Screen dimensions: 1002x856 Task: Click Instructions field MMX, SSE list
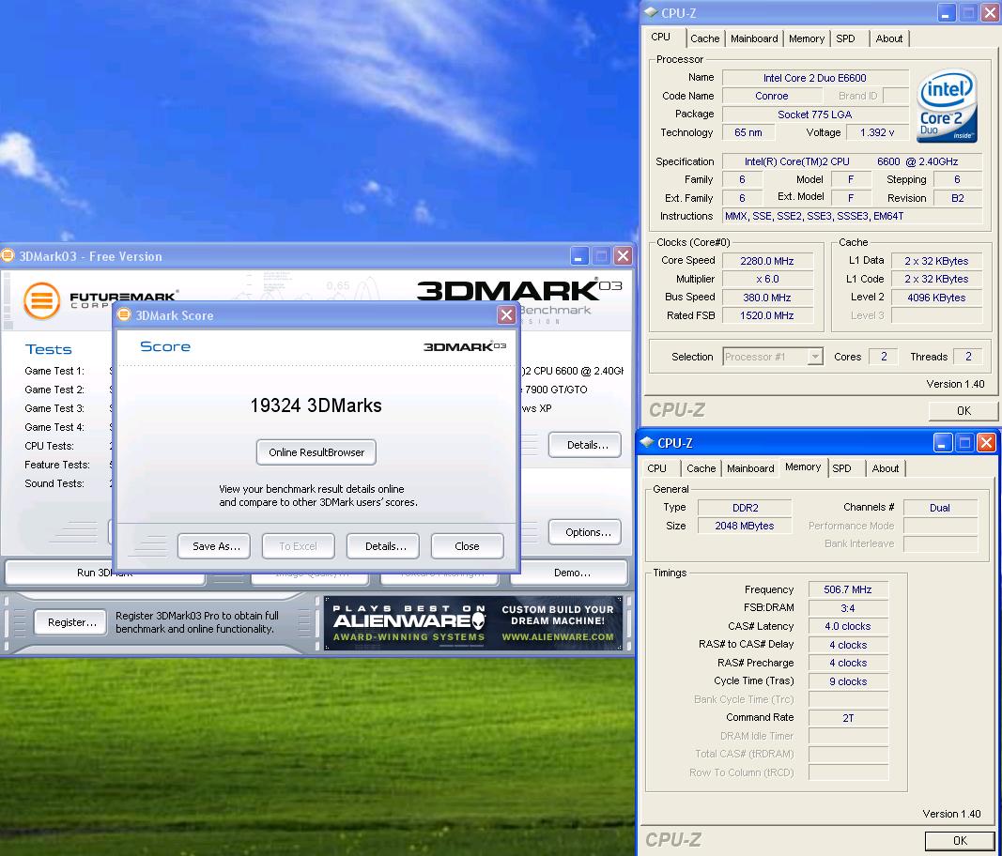point(852,216)
